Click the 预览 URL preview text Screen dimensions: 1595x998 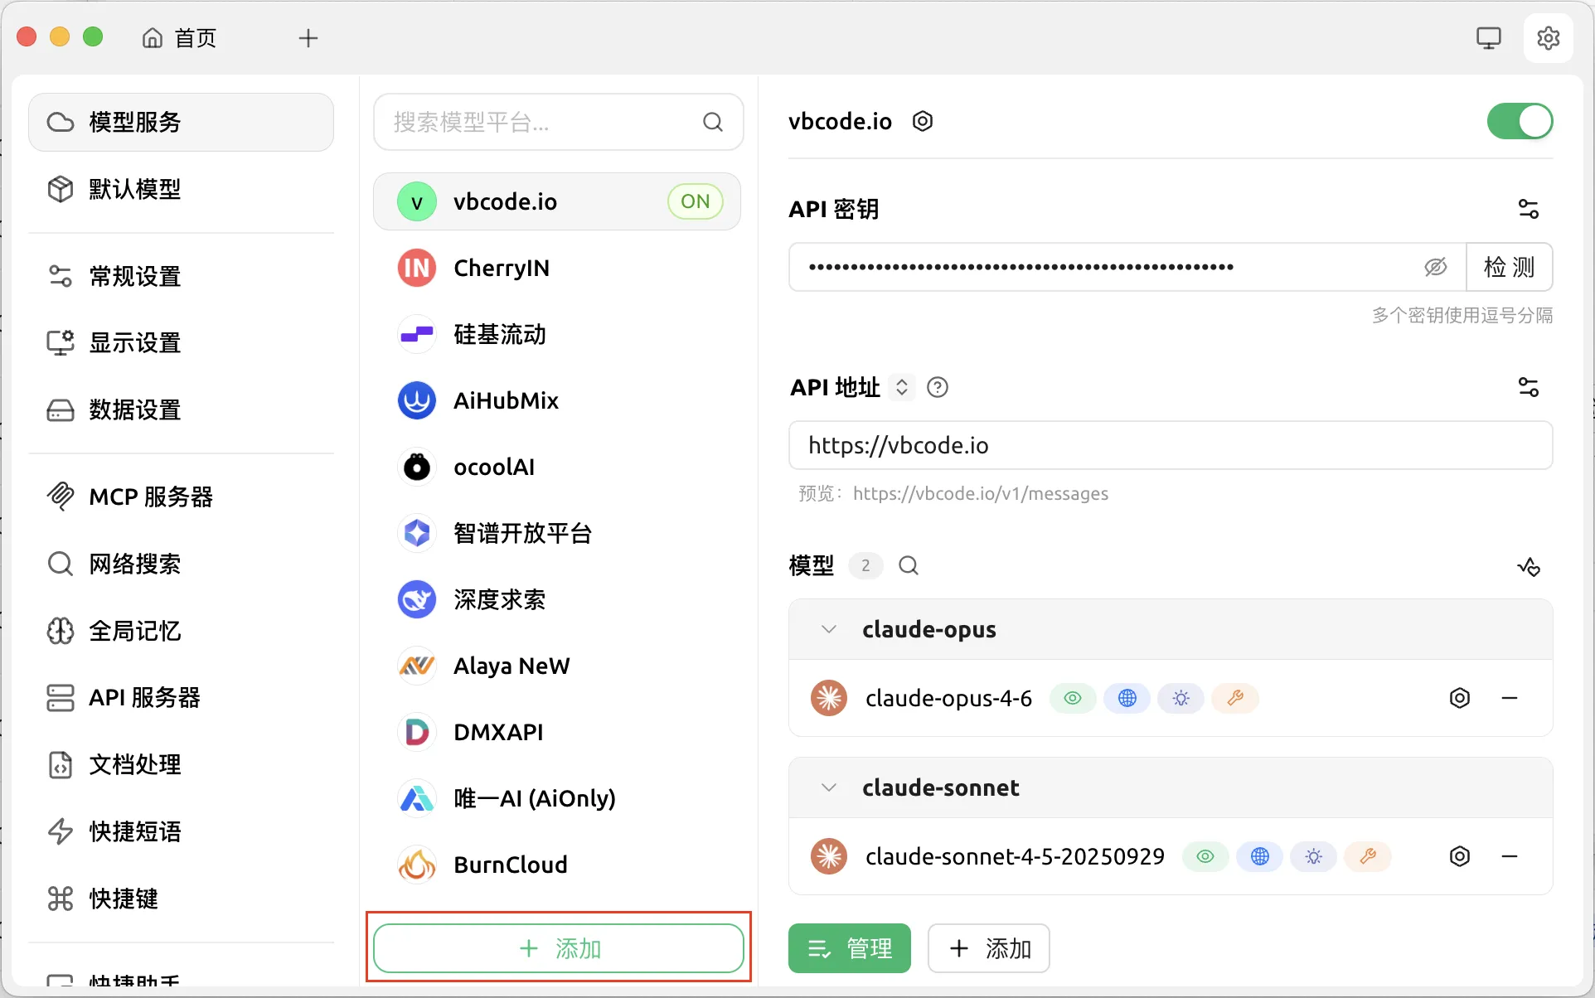click(953, 493)
